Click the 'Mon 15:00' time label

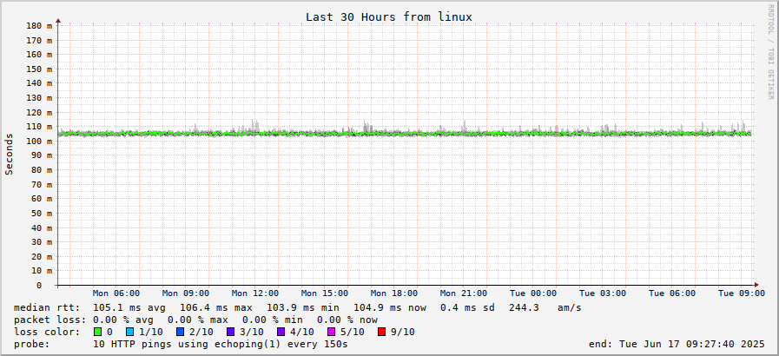(x=325, y=293)
